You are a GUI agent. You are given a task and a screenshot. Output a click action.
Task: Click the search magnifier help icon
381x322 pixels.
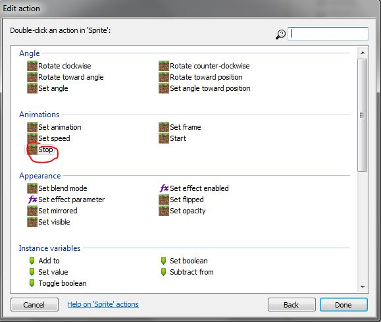tap(280, 34)
